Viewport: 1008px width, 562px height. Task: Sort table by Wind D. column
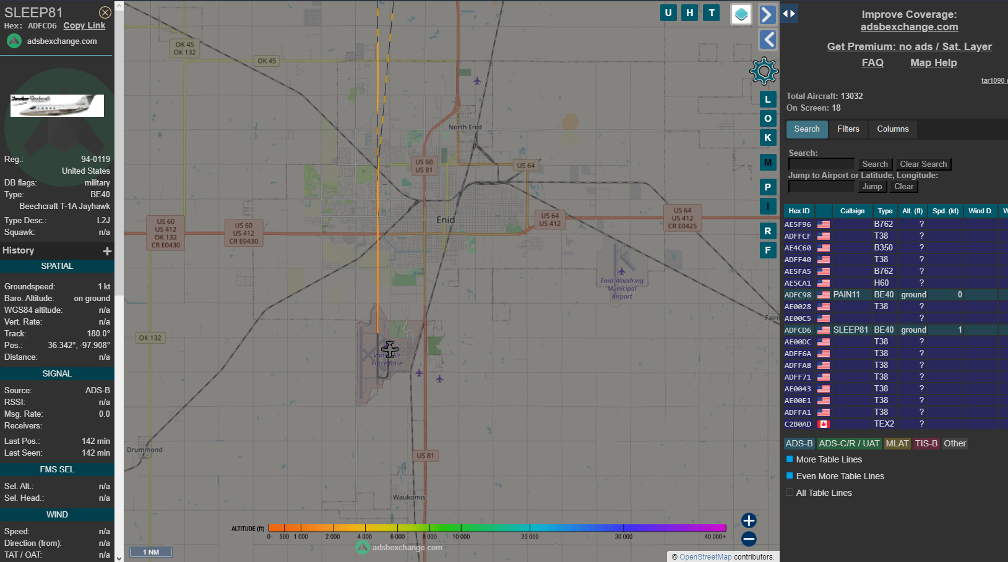980,211
